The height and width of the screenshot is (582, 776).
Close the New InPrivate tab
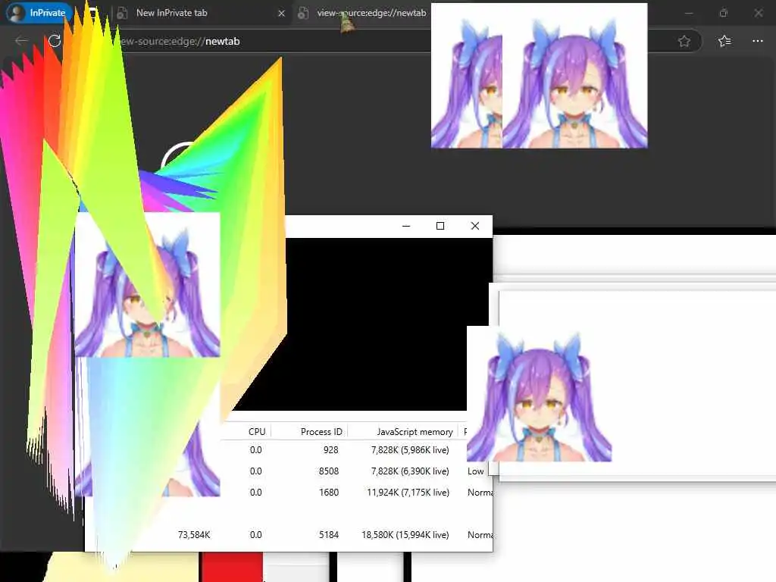[x=281, y=14]
